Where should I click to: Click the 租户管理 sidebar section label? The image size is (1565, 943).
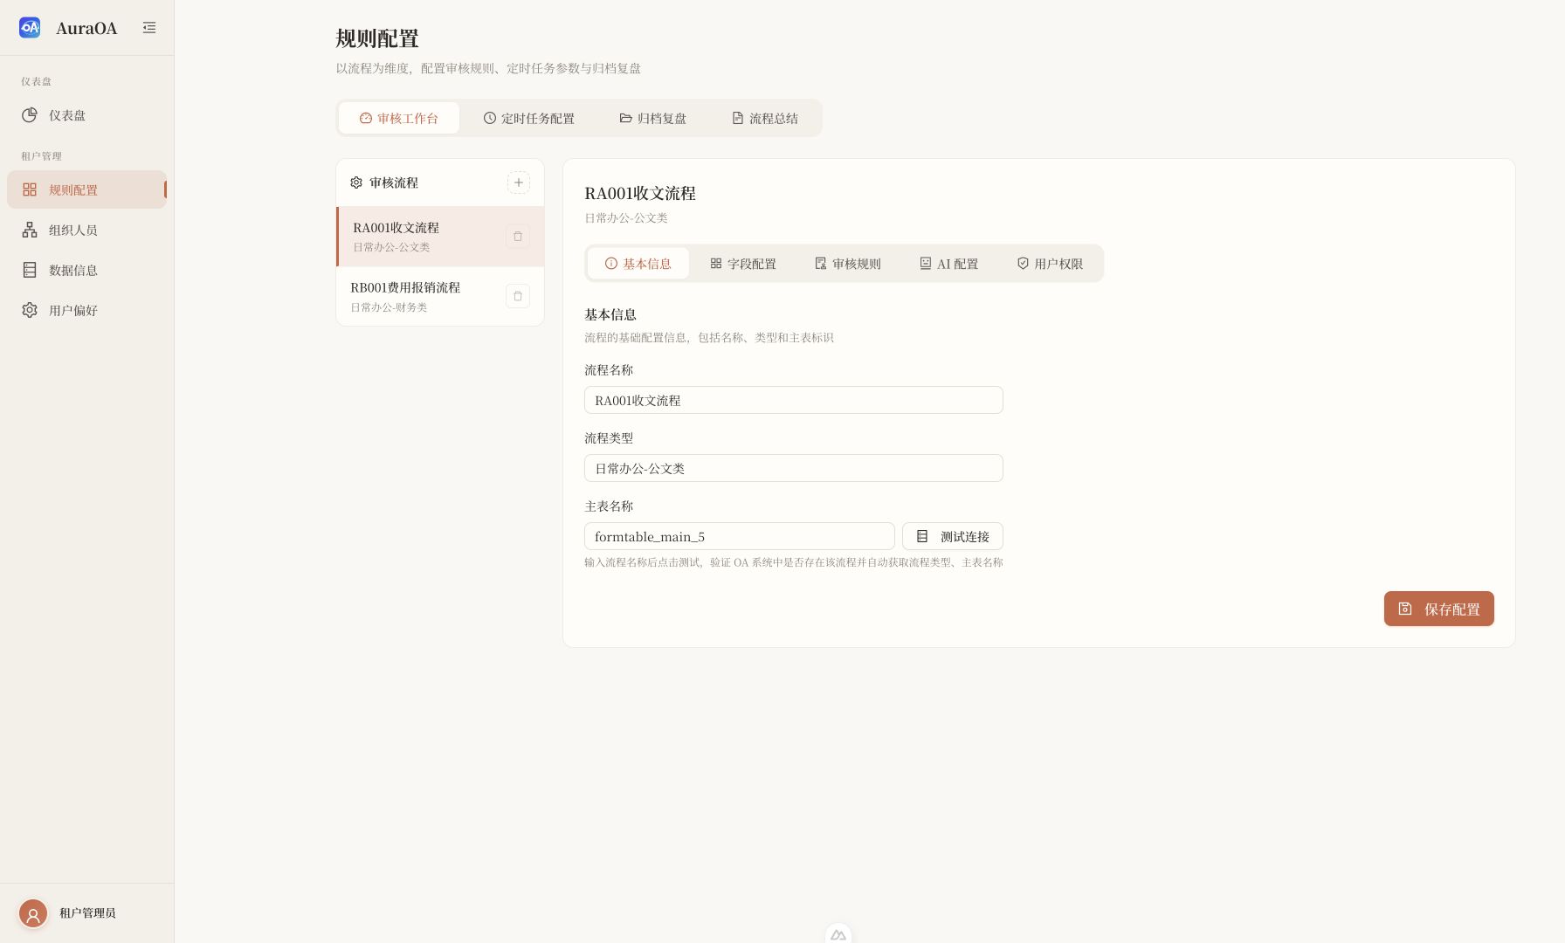[41, 156]
